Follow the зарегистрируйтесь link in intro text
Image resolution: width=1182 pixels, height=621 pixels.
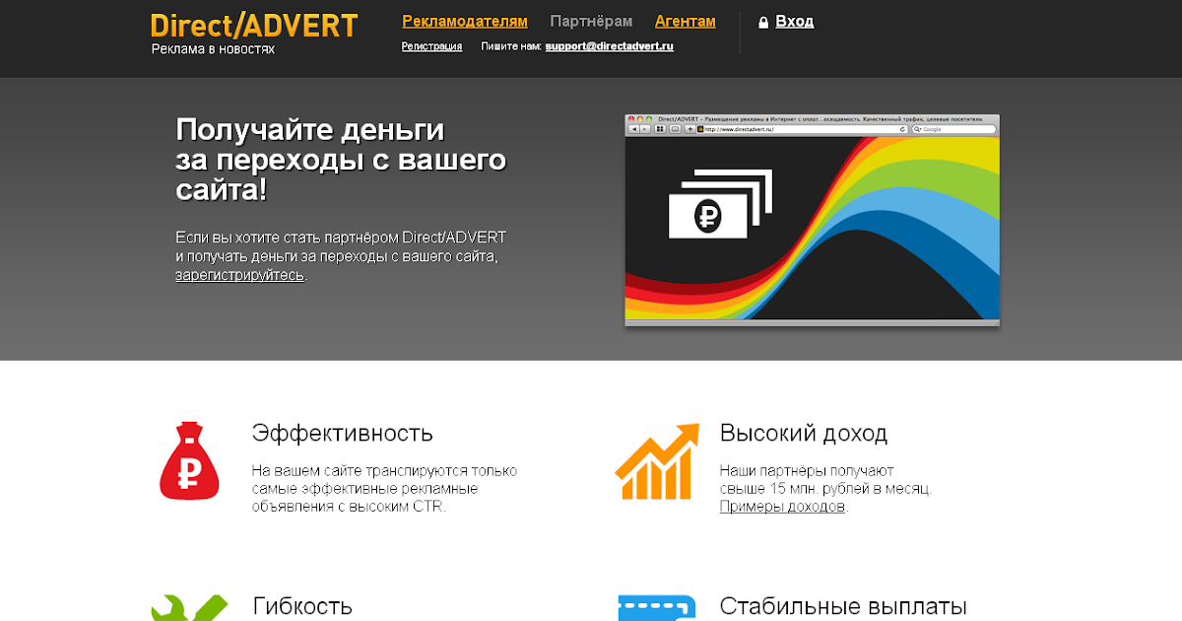(239, 275)
